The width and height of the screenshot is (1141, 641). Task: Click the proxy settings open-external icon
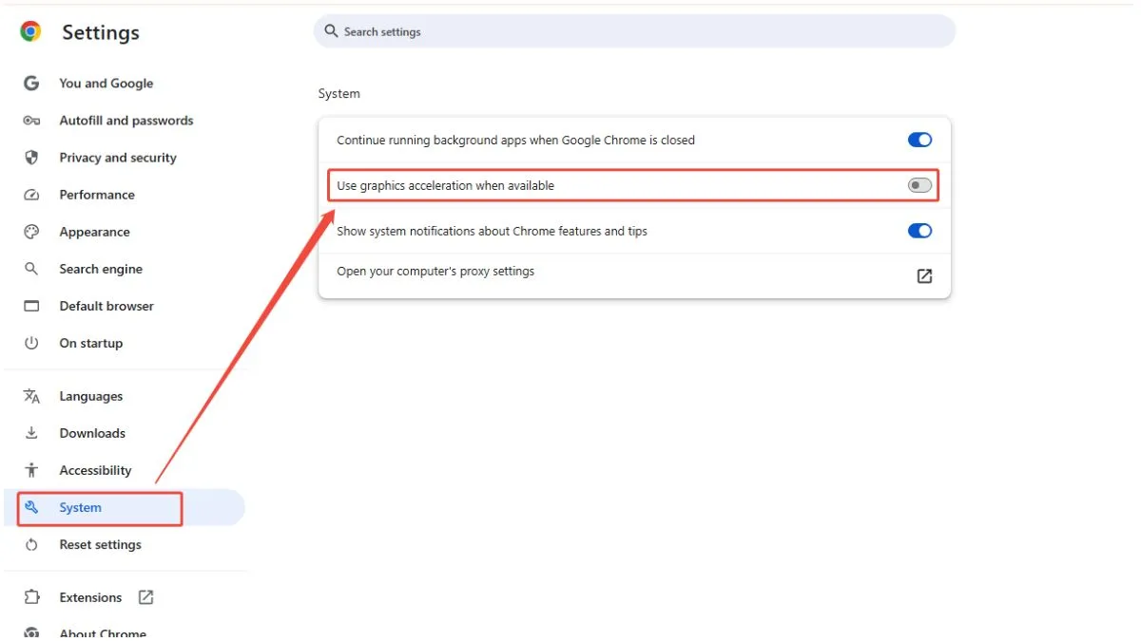[924, 276]
